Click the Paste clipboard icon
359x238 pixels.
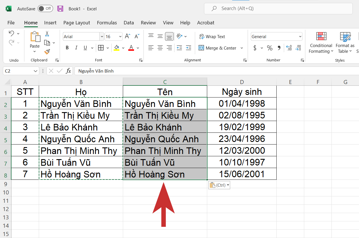click(x=35, y=37)
